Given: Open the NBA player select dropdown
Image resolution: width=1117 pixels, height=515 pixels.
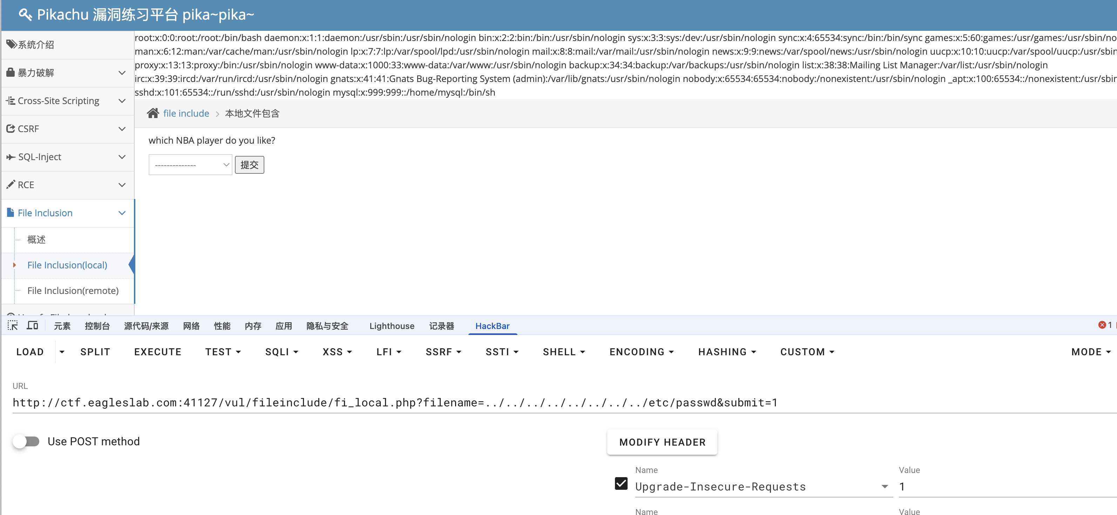Looking at the screenshot, I should tap(190, 165).
